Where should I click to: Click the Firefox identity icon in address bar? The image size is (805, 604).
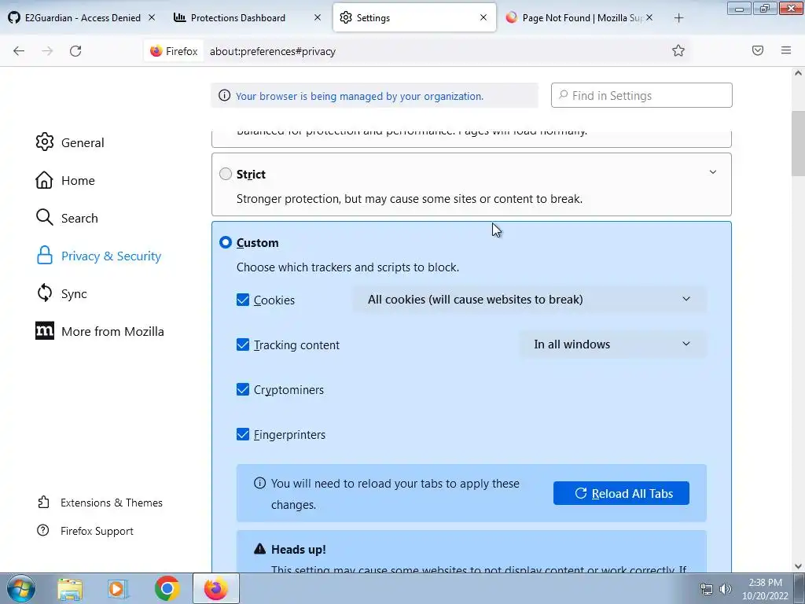coord(156,51)
